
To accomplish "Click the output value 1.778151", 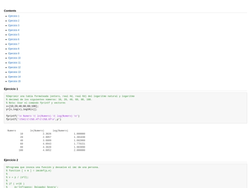I will (79, 144).
